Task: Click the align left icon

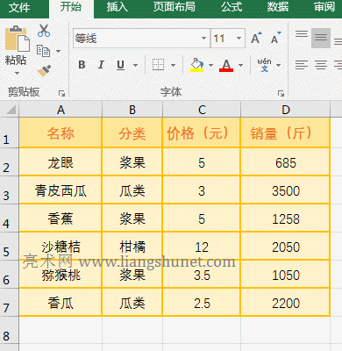Action: coord(302,65)
